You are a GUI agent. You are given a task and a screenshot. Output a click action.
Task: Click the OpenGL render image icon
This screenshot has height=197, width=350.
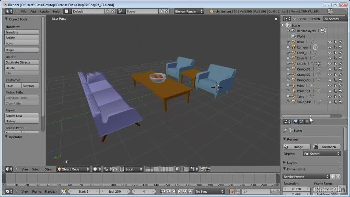[x=203, y=169]
